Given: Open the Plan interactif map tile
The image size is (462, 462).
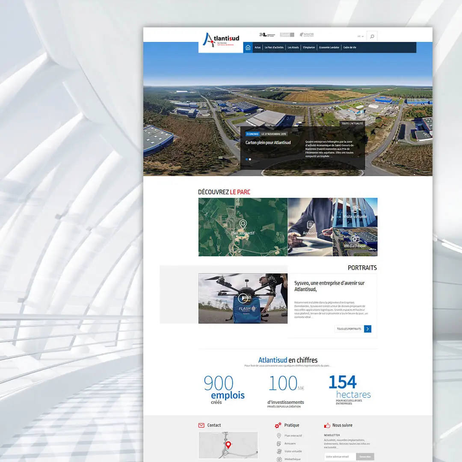Looking at the screenshot, I should click(243, 227).
